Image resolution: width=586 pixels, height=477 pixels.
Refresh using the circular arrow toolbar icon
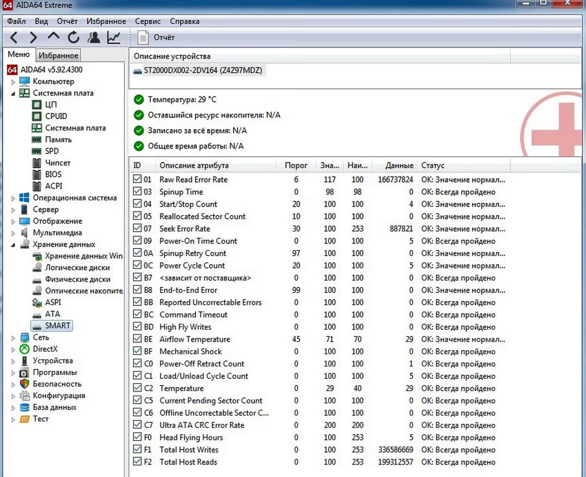coord(74,37)
